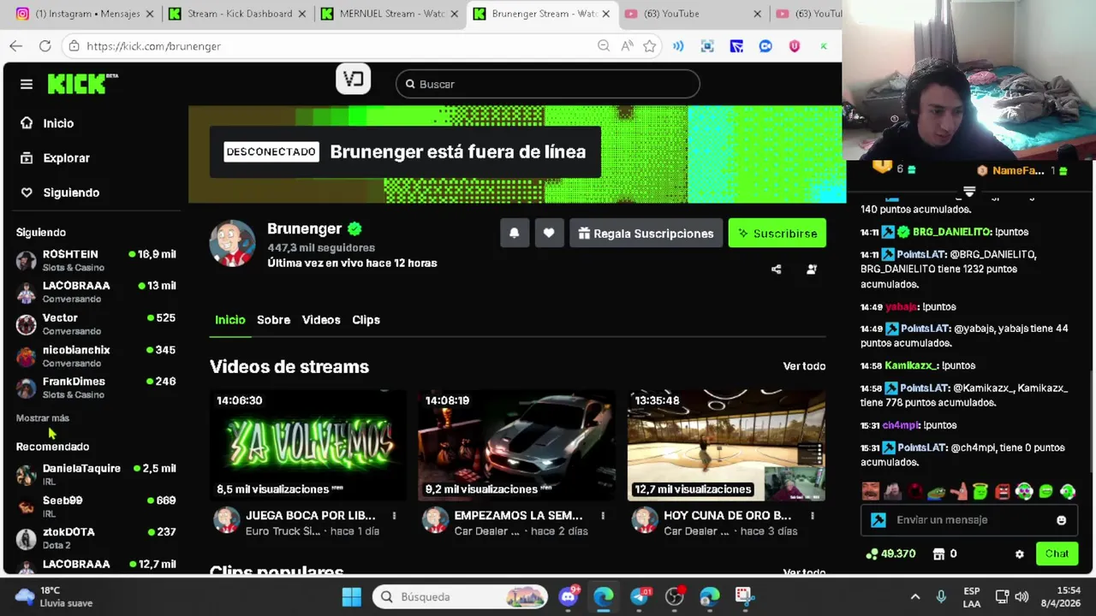Switch to the Instagram Mensajes browser tab
This screenshot has width=1096, height=616.
(x=84, y=14)
